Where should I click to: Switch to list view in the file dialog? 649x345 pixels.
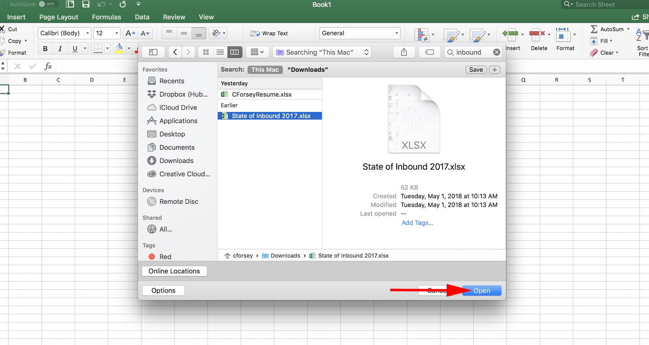(220, 52)
